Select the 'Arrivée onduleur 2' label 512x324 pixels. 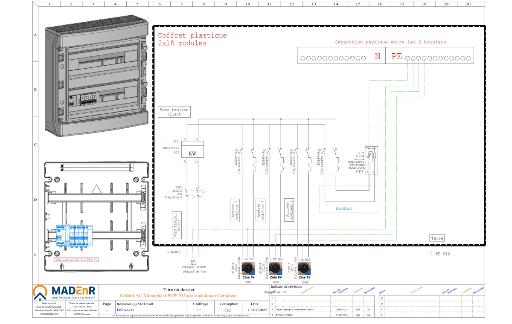pyautogui.click(x=261, y=210)
